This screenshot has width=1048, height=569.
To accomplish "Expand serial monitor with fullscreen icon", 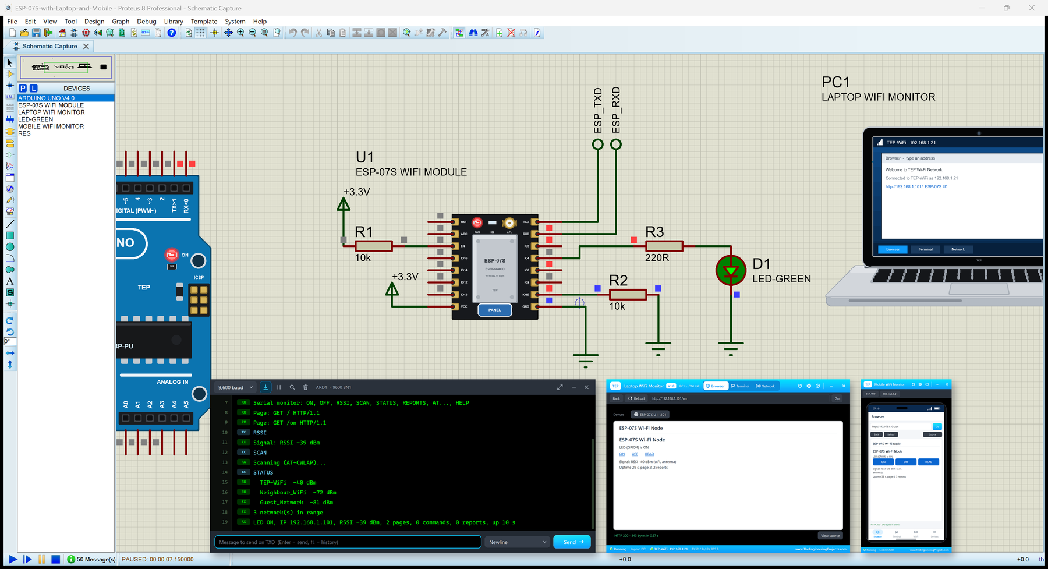I will click(x=560, y=387).
